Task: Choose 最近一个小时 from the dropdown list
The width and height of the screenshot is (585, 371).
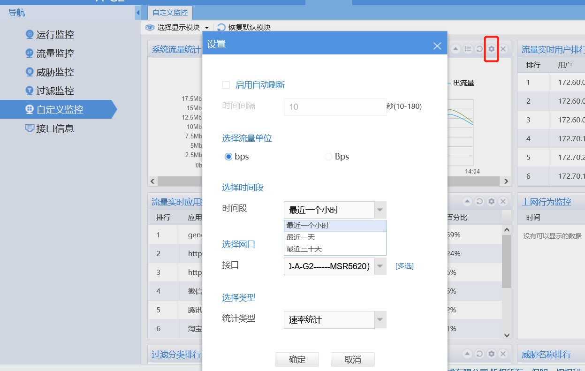Action: pos(335,226)
